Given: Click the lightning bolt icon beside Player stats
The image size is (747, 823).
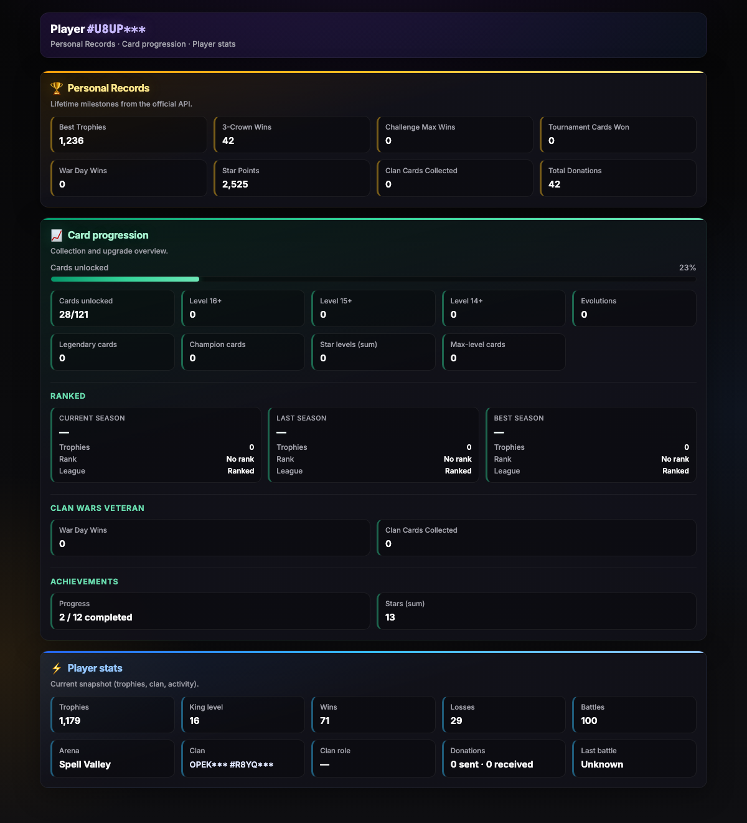Looking at the screenshot, I should (57, 668).
